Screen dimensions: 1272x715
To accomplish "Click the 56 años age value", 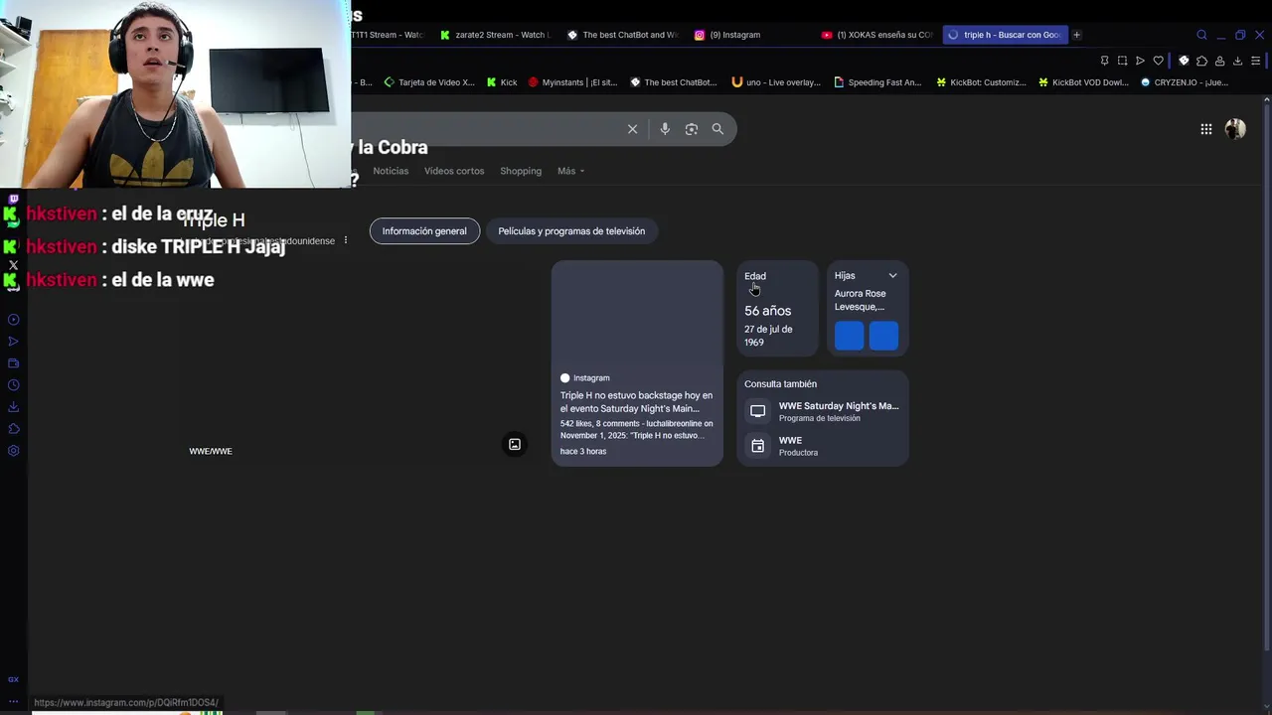I will pyautogui.click(x=767, y=311).
